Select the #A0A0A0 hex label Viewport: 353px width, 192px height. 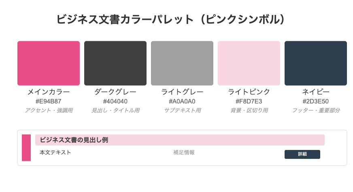coord(182,101)
